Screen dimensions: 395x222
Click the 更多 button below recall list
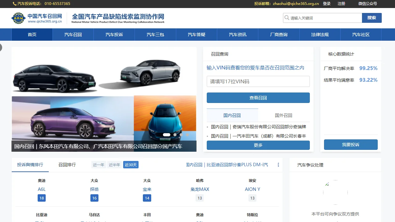[x=258, y=145]
